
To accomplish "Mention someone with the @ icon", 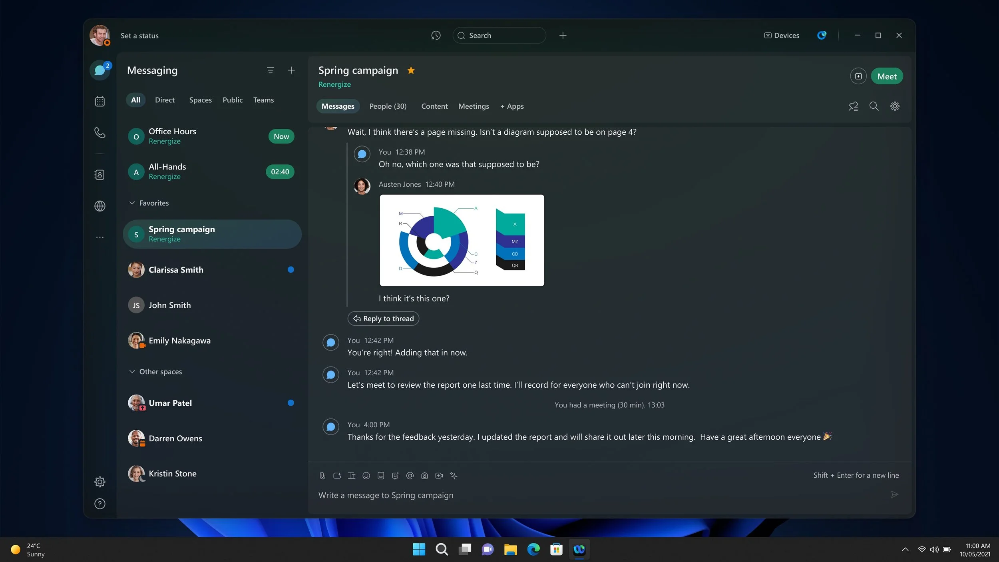I will point(410,476).
